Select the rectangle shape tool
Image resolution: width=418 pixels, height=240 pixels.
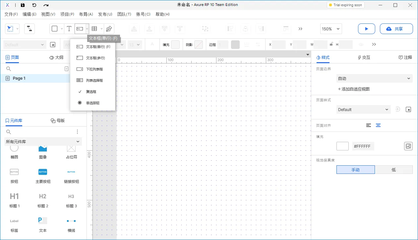[x=55, y=28]
